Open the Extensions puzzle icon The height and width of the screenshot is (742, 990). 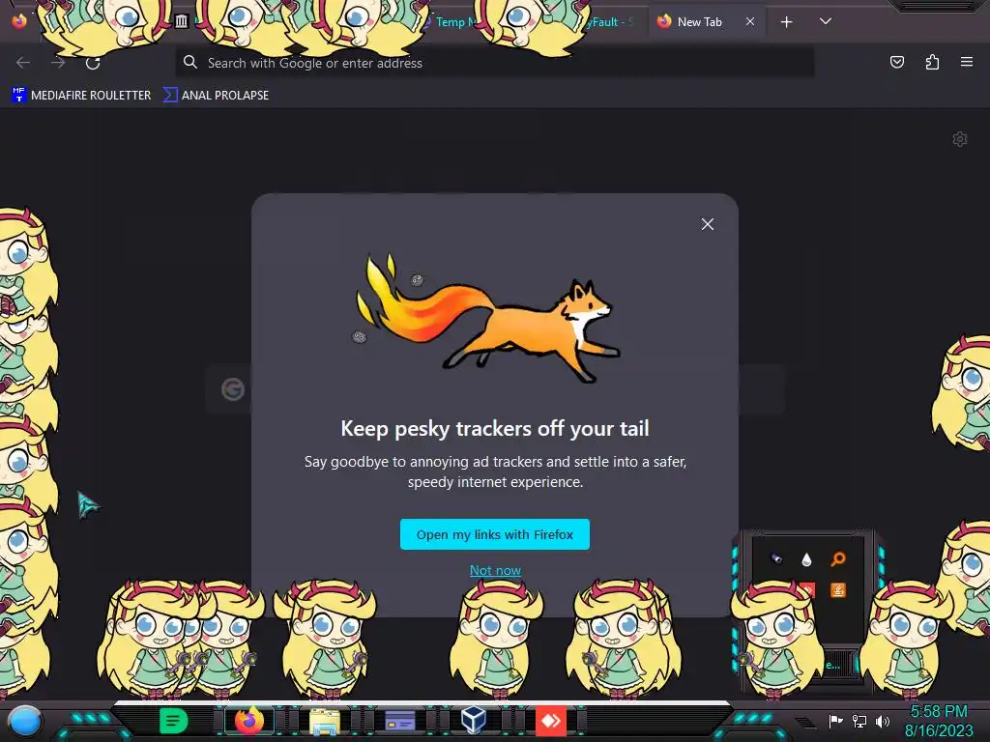pos(932,62)
